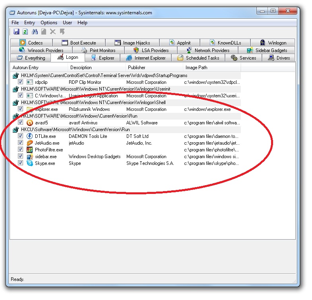Select 'c:\windows\explorer.exe' image path
The width and height of the screenshot is (312, 300).
click(x=207, y=109)
